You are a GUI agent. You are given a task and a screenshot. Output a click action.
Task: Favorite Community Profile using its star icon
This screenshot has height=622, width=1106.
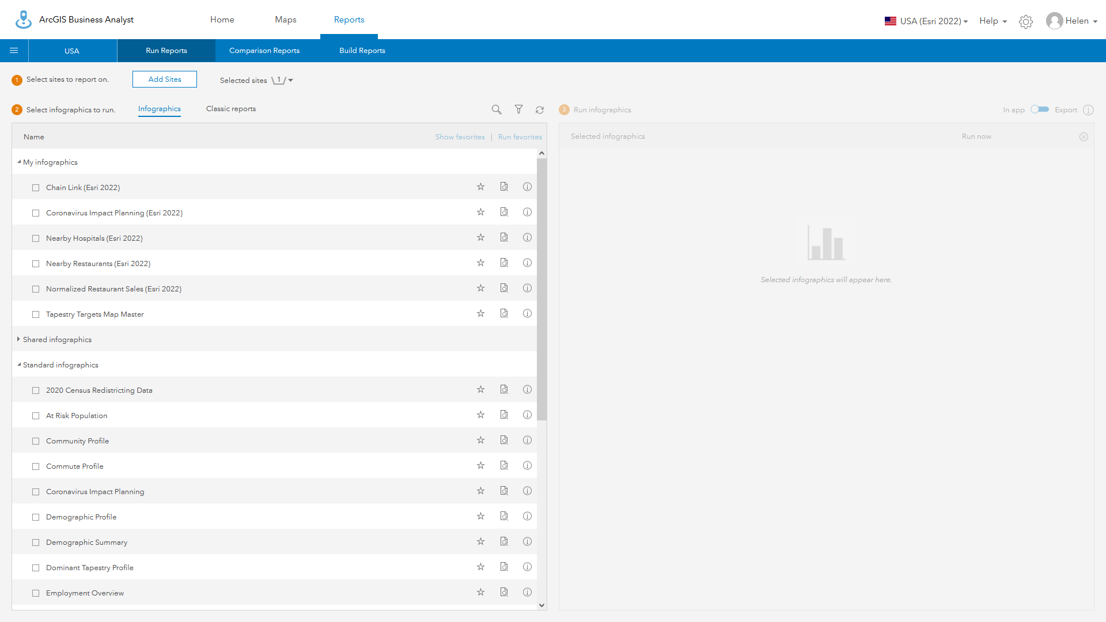tap(480, 440)
